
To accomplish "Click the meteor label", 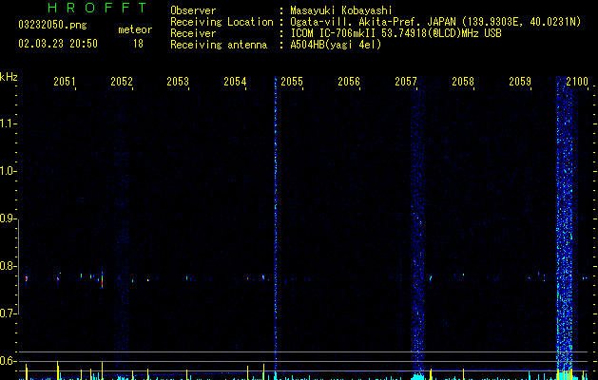I will (135, 29).
